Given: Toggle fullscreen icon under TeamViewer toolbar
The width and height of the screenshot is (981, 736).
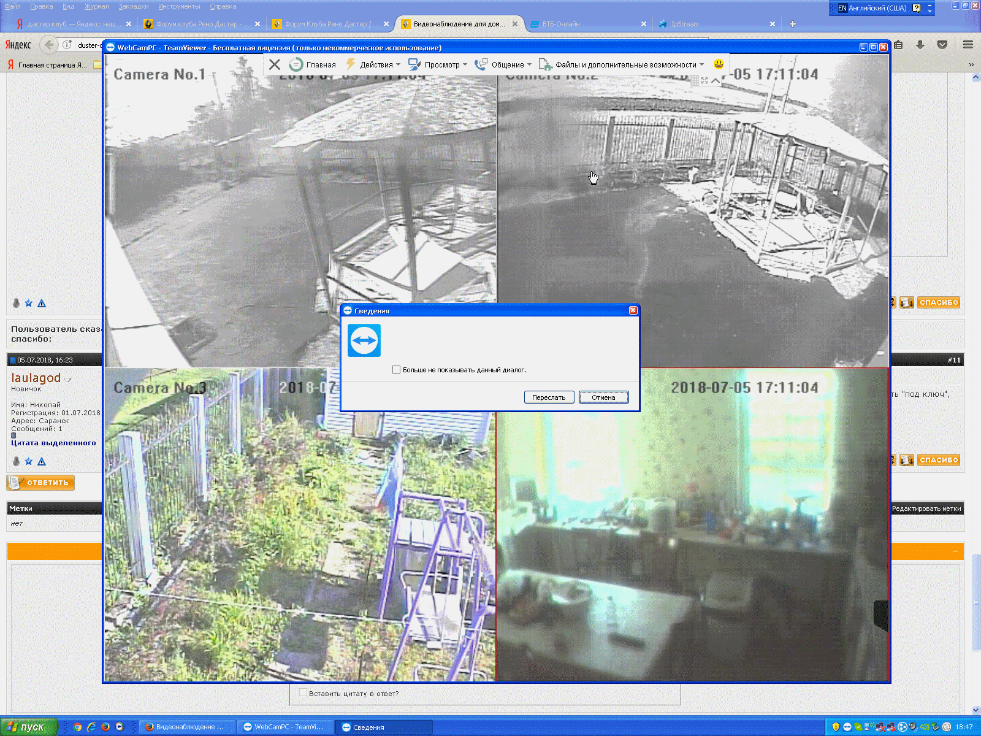Looking at the screenshot, I should tap(704, 80).
